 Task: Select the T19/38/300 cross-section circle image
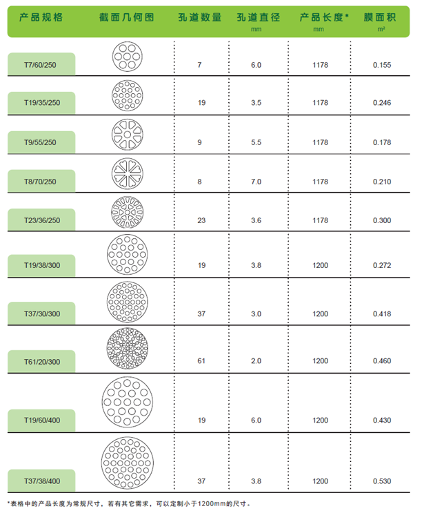[128, 254]
